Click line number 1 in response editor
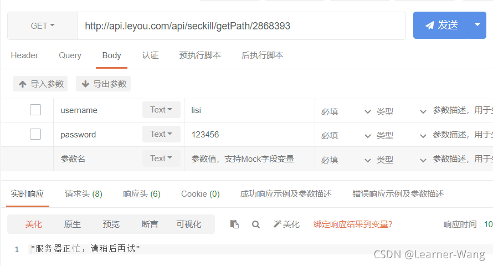This screenshot has height=266, width=493. pyautogui.click(x=17, y=249)
